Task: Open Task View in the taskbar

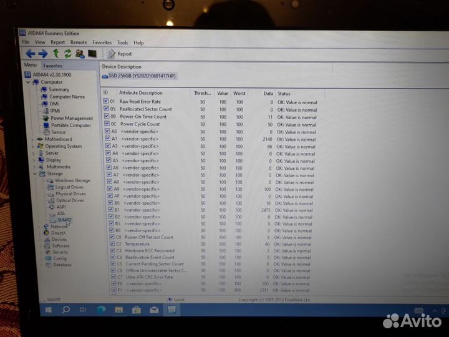Action: coord(83,310)
